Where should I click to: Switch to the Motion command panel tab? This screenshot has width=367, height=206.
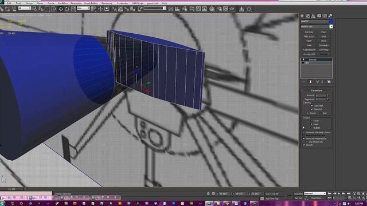pyautogui.click(x=319, y=16)
